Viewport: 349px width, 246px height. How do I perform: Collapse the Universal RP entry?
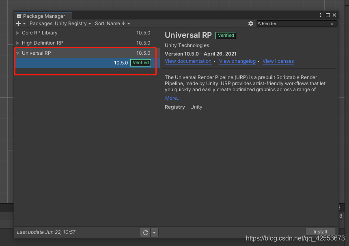pyautogui.click(x=18, y=53)
